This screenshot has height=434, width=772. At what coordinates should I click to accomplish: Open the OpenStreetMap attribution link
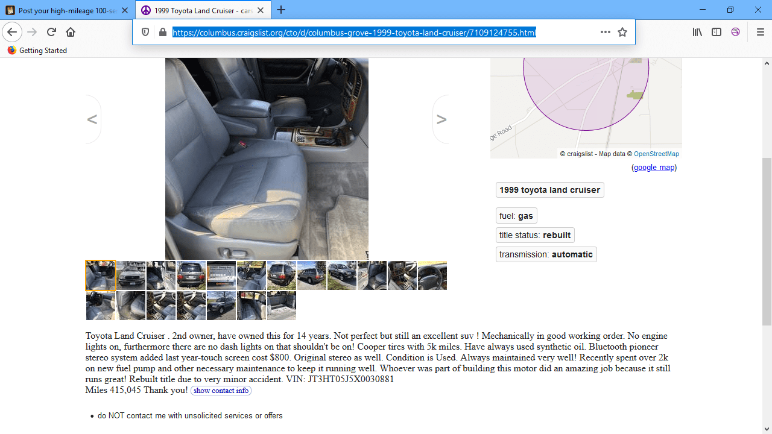[x=656, y=154]
